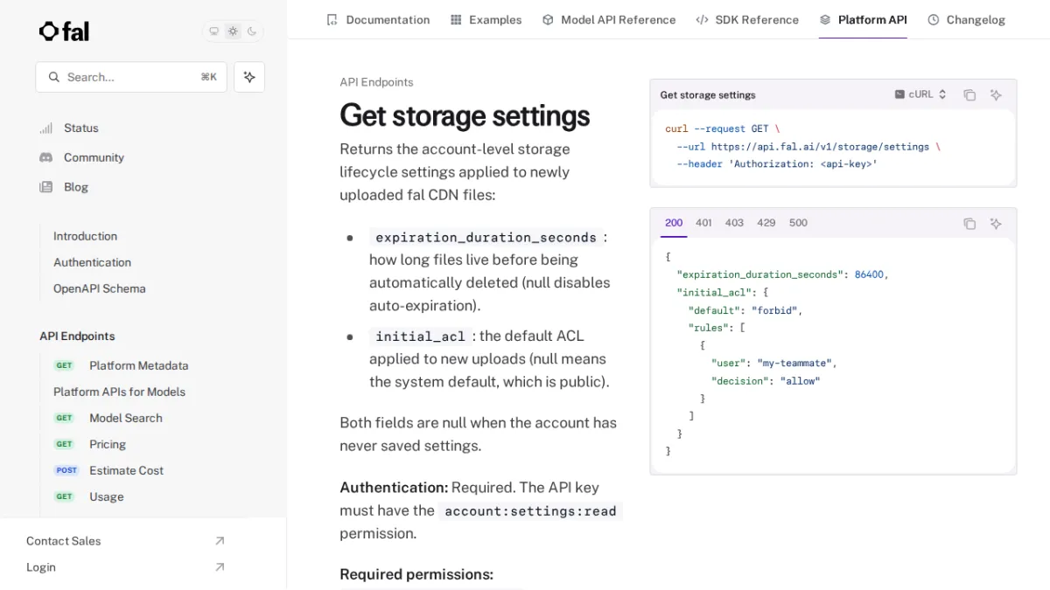Viewport: 1050px width, 590px height.
Task: Select 500 response tab
Action: (x=798, y=223)
